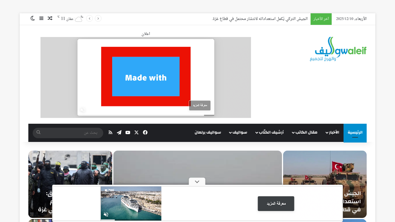395x222 pixels.
Task: Expand the middle article card chevron
Action: pyautogui.click(x=197, y=182)
